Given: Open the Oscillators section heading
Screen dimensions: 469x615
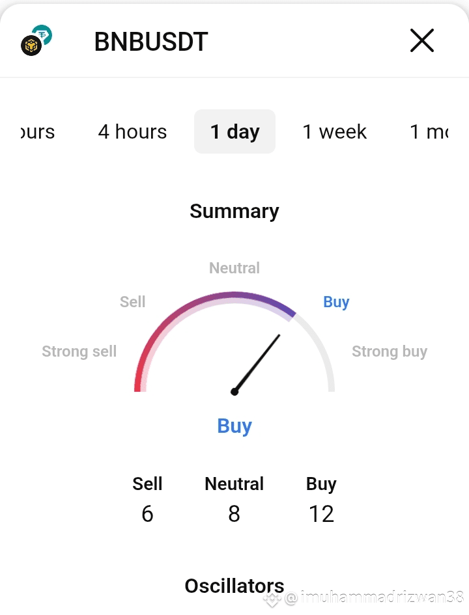Looking at the screenshot, I should (x=234, y=586).
